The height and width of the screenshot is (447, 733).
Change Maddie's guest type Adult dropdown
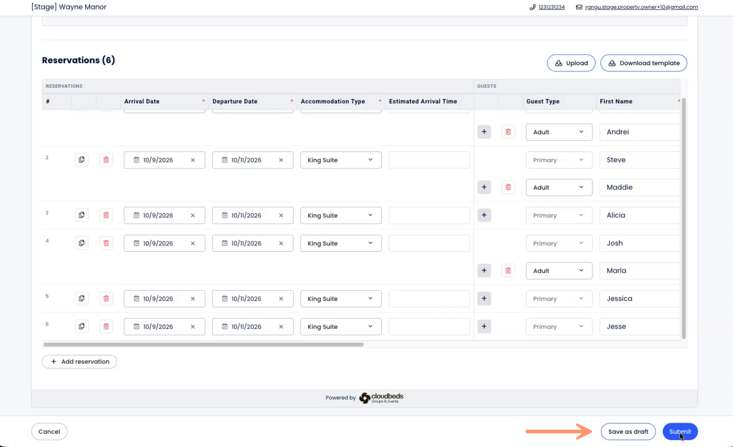pyautogui.click(x=559, y=187)
